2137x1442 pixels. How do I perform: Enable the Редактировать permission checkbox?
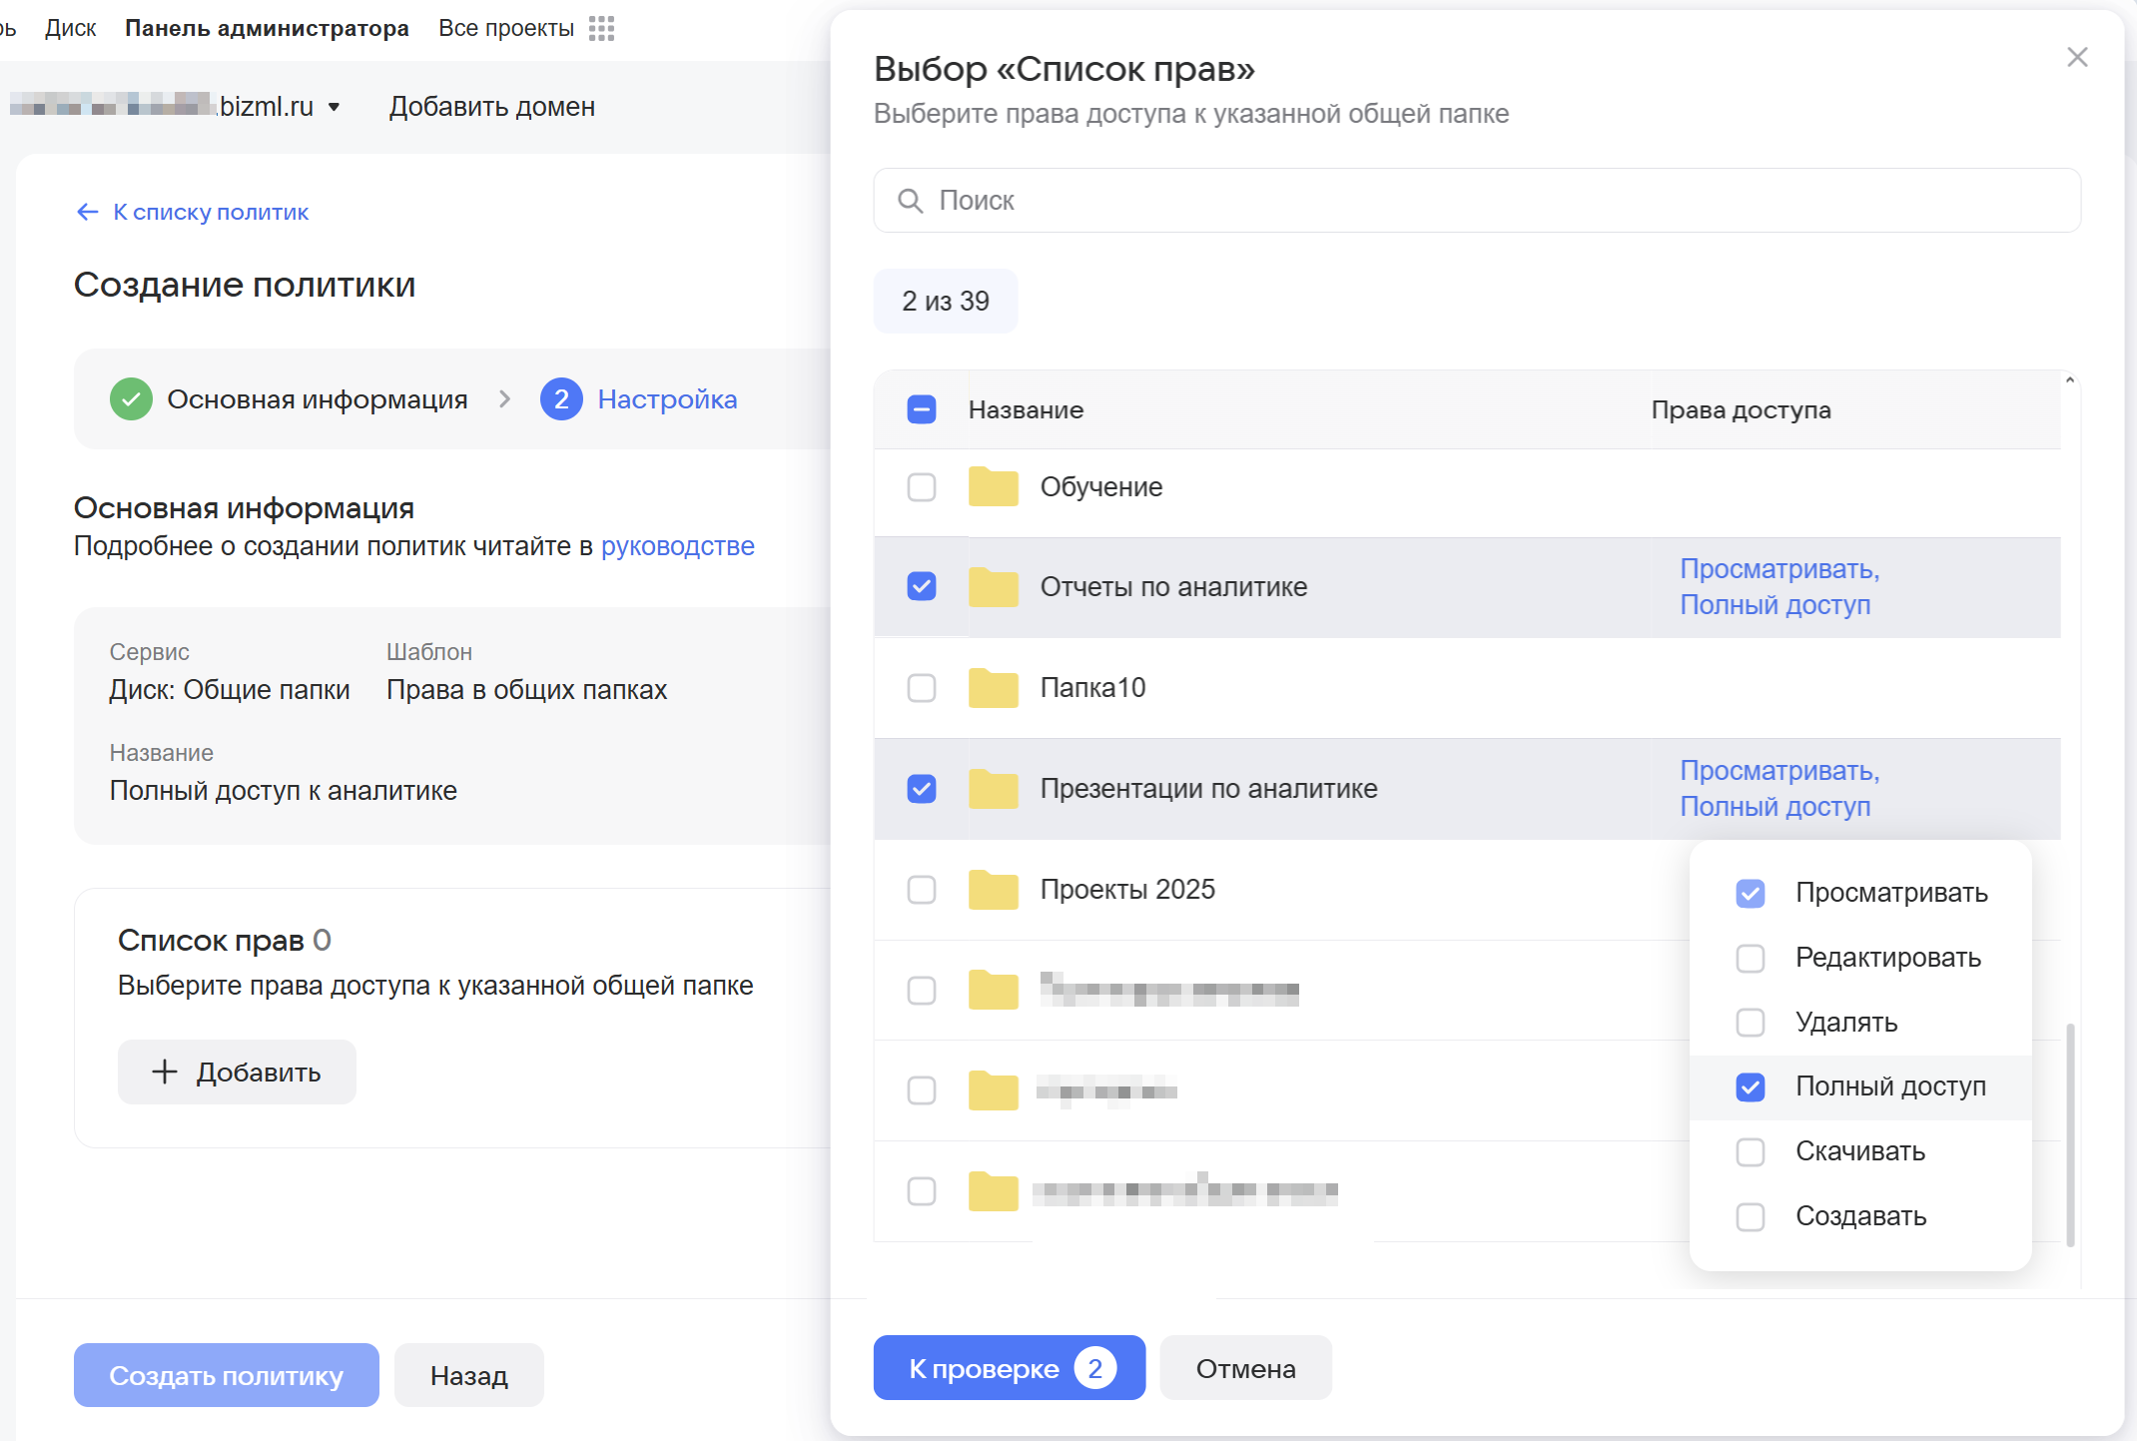coord(1750,958)
